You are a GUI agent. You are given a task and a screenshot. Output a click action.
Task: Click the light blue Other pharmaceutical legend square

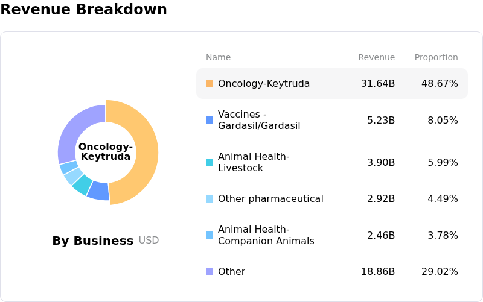pos(210,199)
